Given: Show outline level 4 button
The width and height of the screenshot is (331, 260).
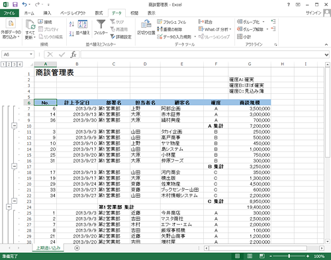Looking at the screenshot, I should pyautogui.click(x=20, y=64).
